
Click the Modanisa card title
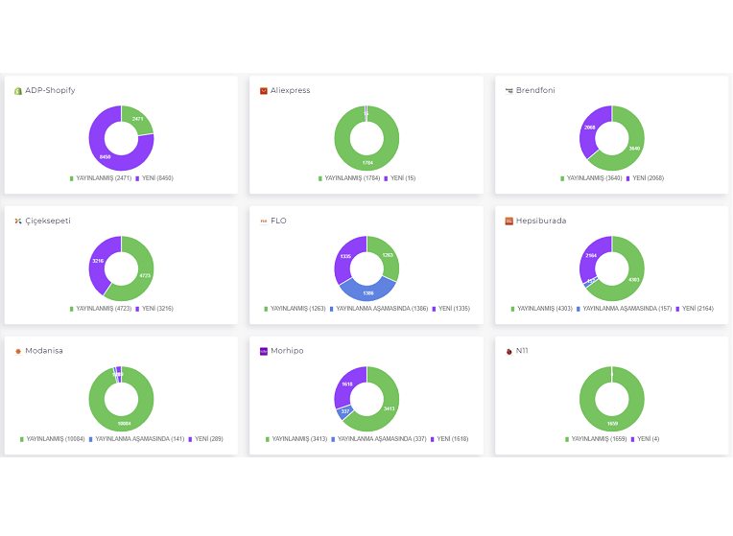point(44,351)
